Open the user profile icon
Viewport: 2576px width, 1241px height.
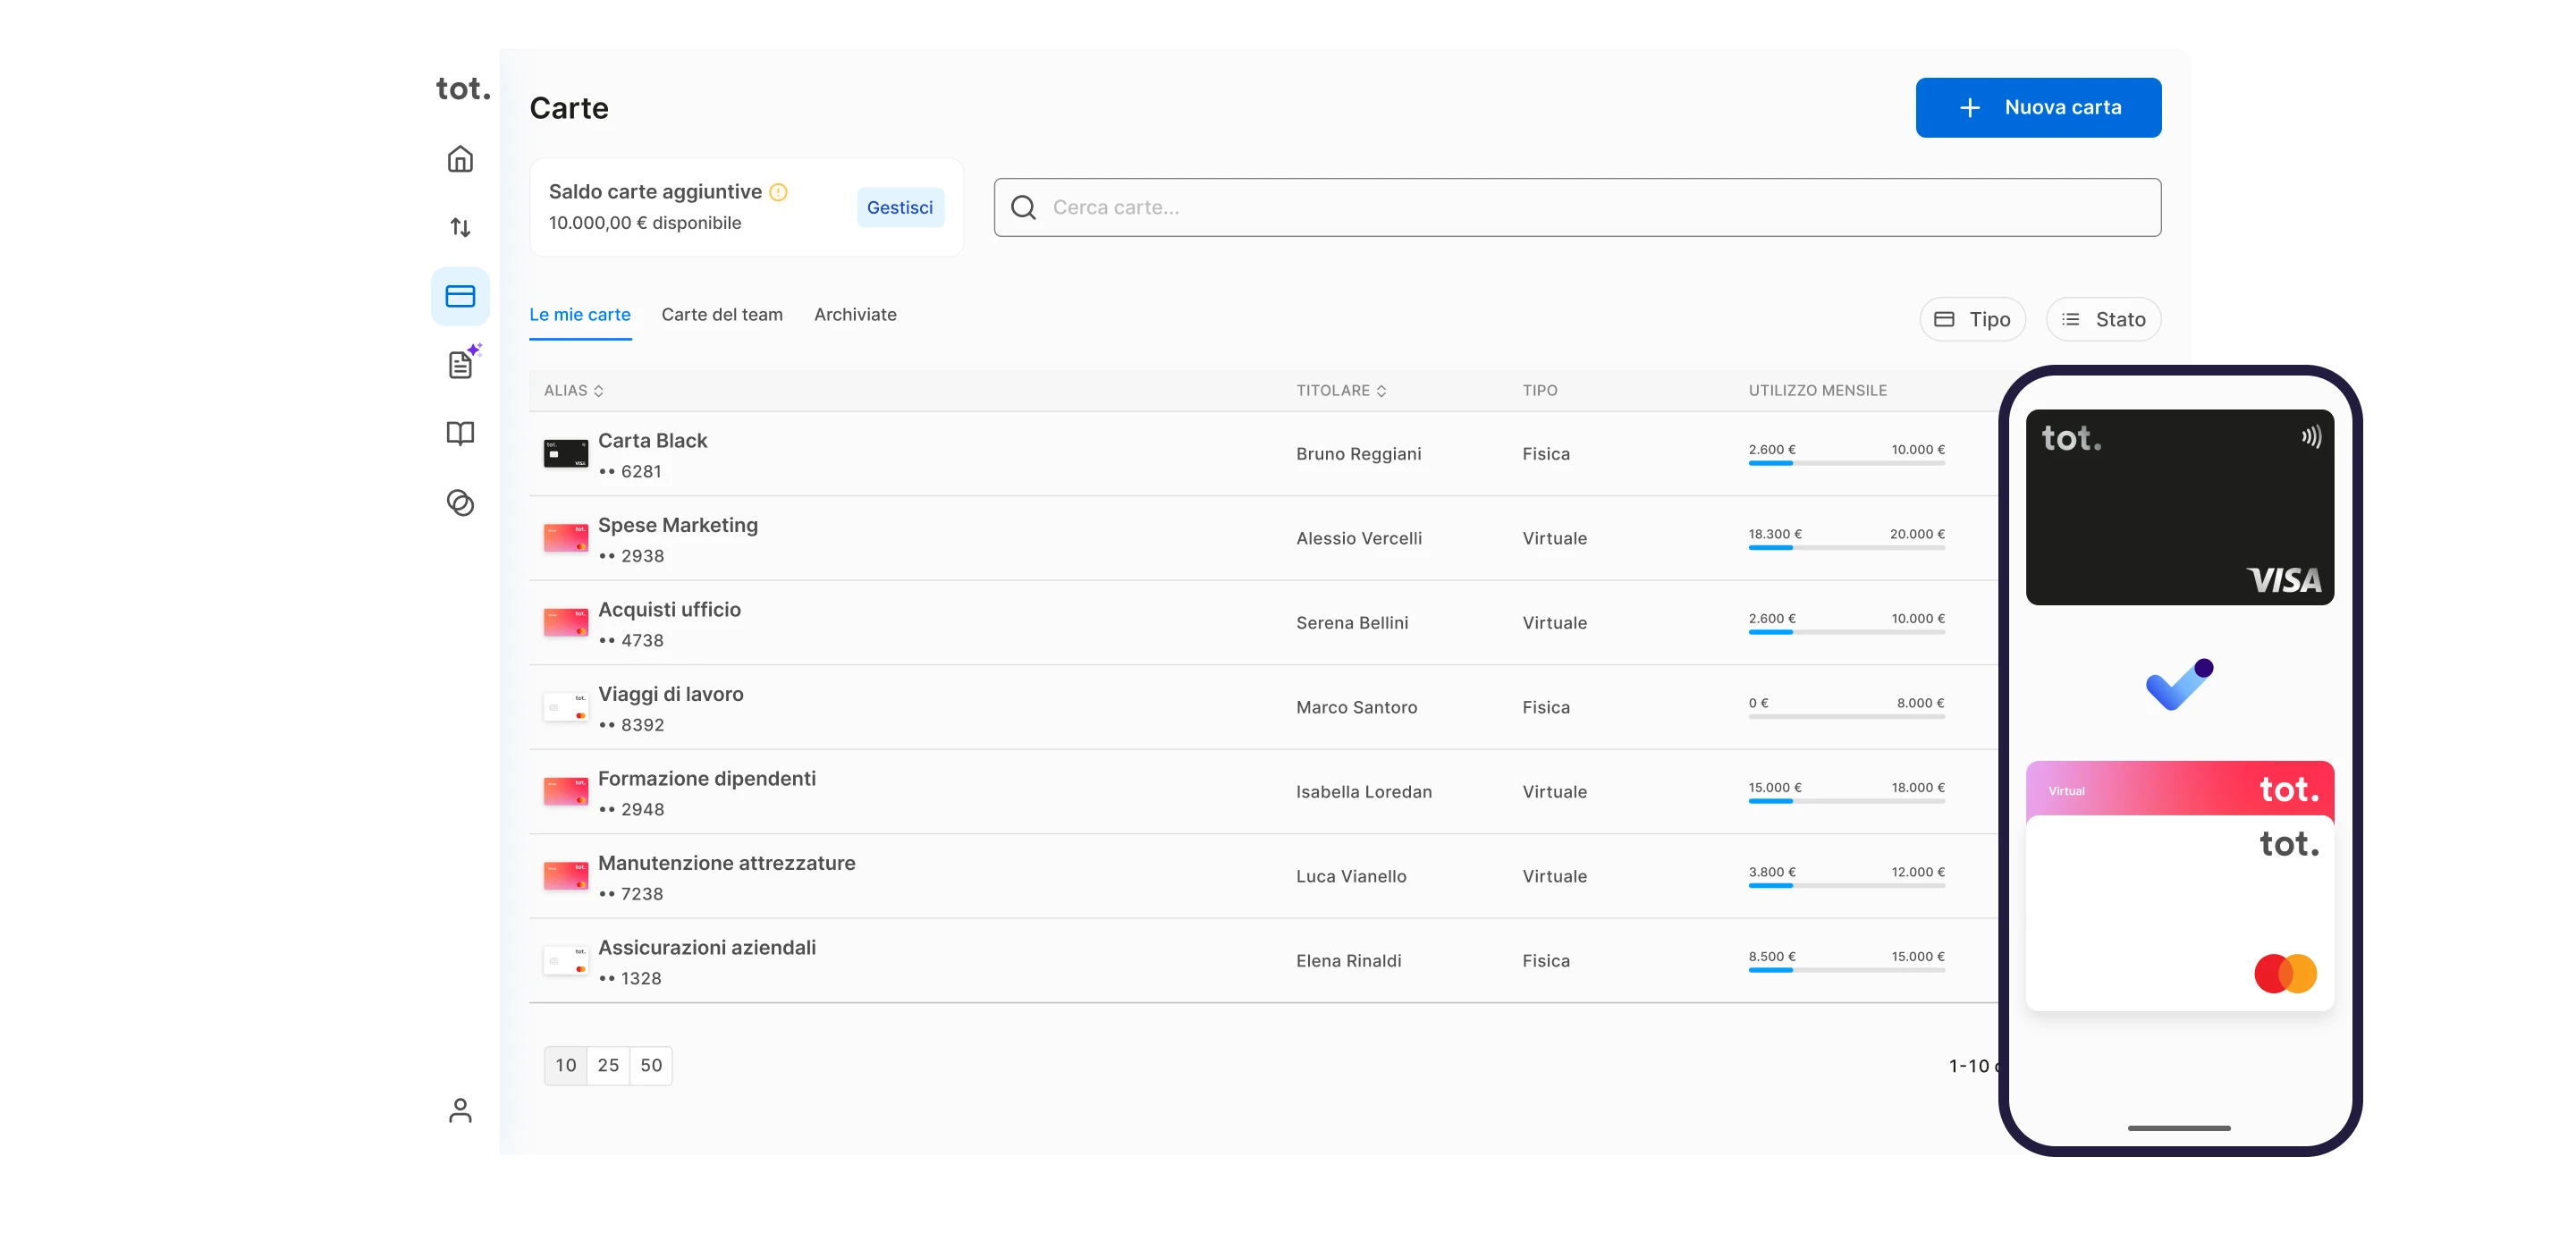click(x=460, y=1110)
